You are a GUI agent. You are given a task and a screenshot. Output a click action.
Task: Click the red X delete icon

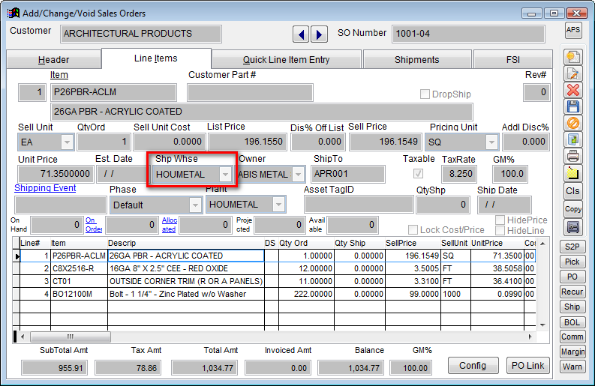click(x=573, y=90)
